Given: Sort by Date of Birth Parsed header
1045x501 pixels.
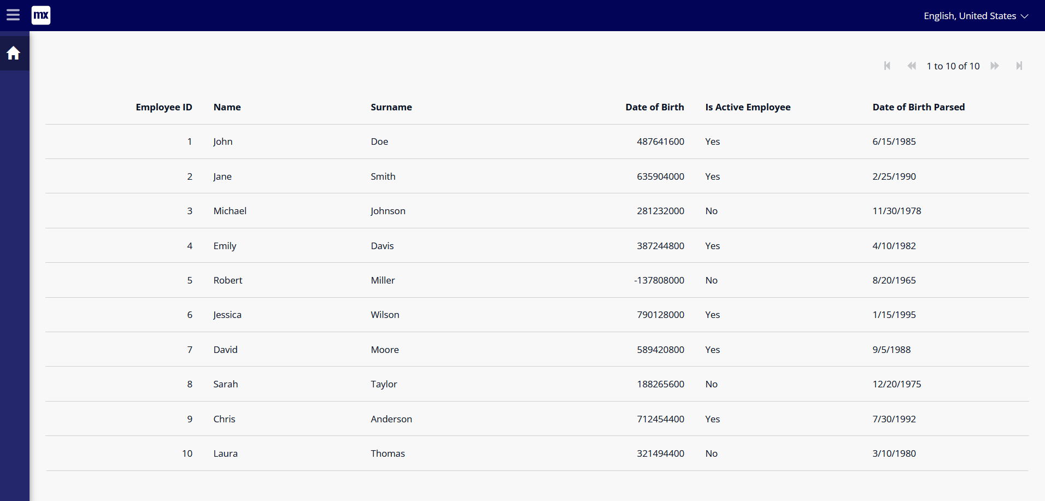Looking at the screenshot, I should tap(918, 107).
